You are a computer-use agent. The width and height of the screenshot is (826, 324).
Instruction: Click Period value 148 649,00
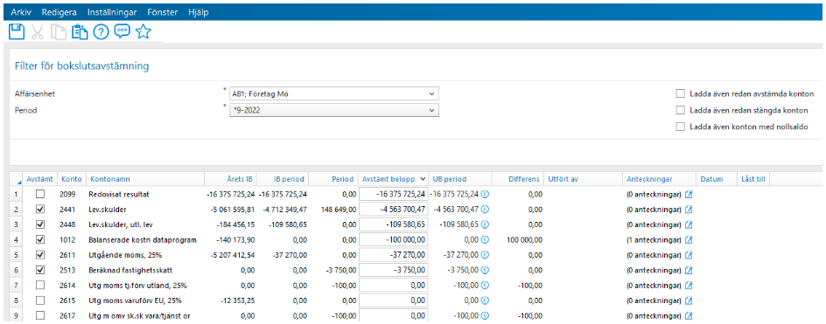[339, 210]
